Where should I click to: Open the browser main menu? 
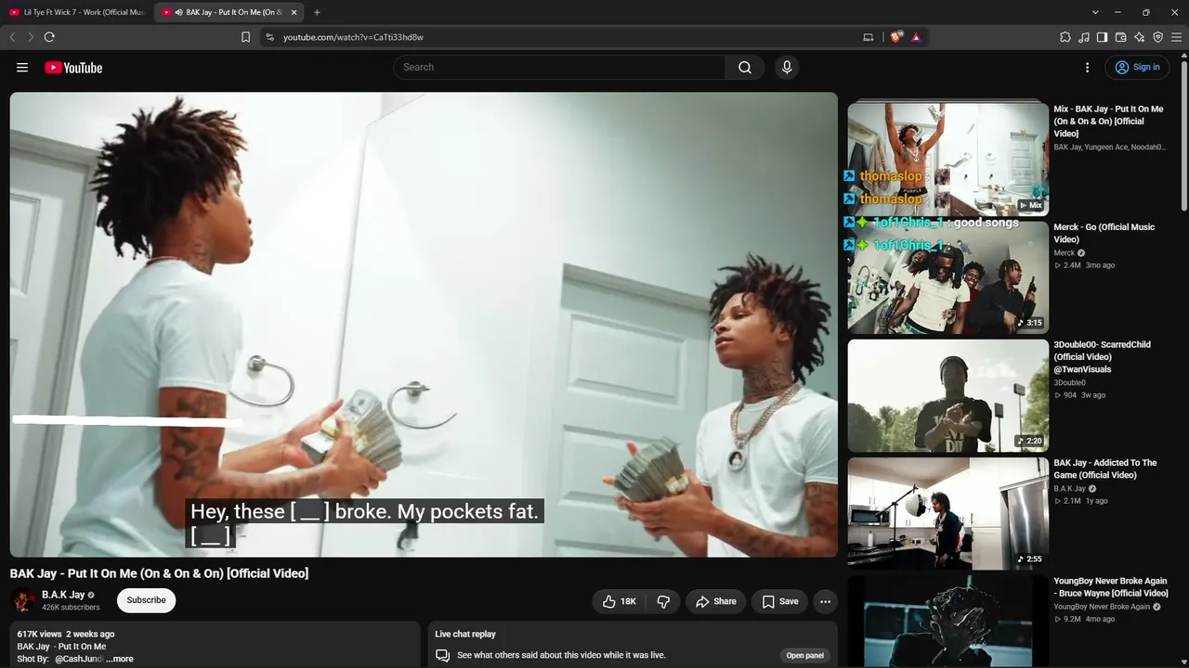pyautogui.click(x=1177, y=37)
